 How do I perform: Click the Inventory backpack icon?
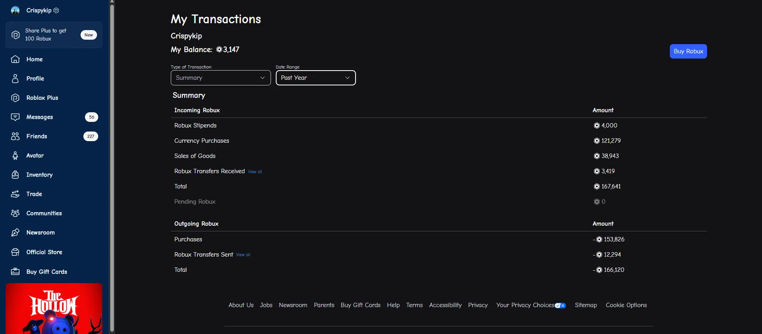pyautogui.click(x=15, y=175)
